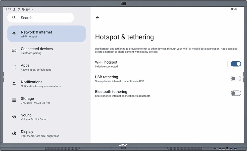The height and width of the screenshot is (151, 247).
Task: Select the Display settings icon
Action: tap(14, 133)
